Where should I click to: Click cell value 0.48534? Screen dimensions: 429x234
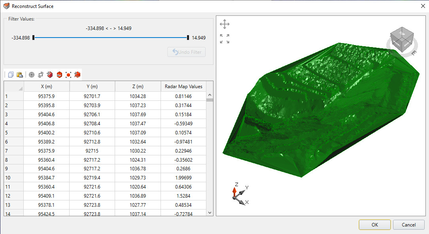183,205
